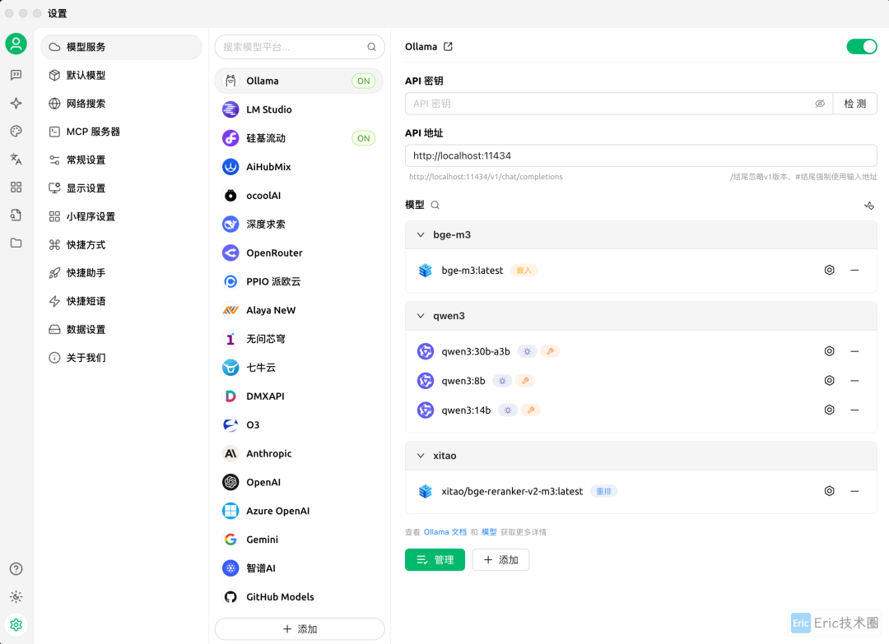The height and width of the screenshot is (644, 889).
Task: Collapse the bge-m3 model group
Action: [421, 234]
